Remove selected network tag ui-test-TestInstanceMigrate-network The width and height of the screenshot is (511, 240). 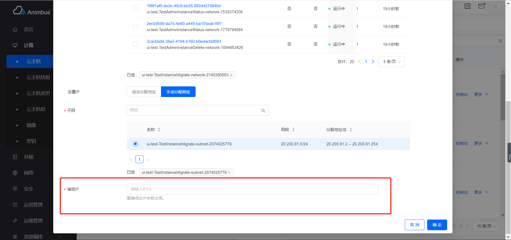(x=231, y=75)
